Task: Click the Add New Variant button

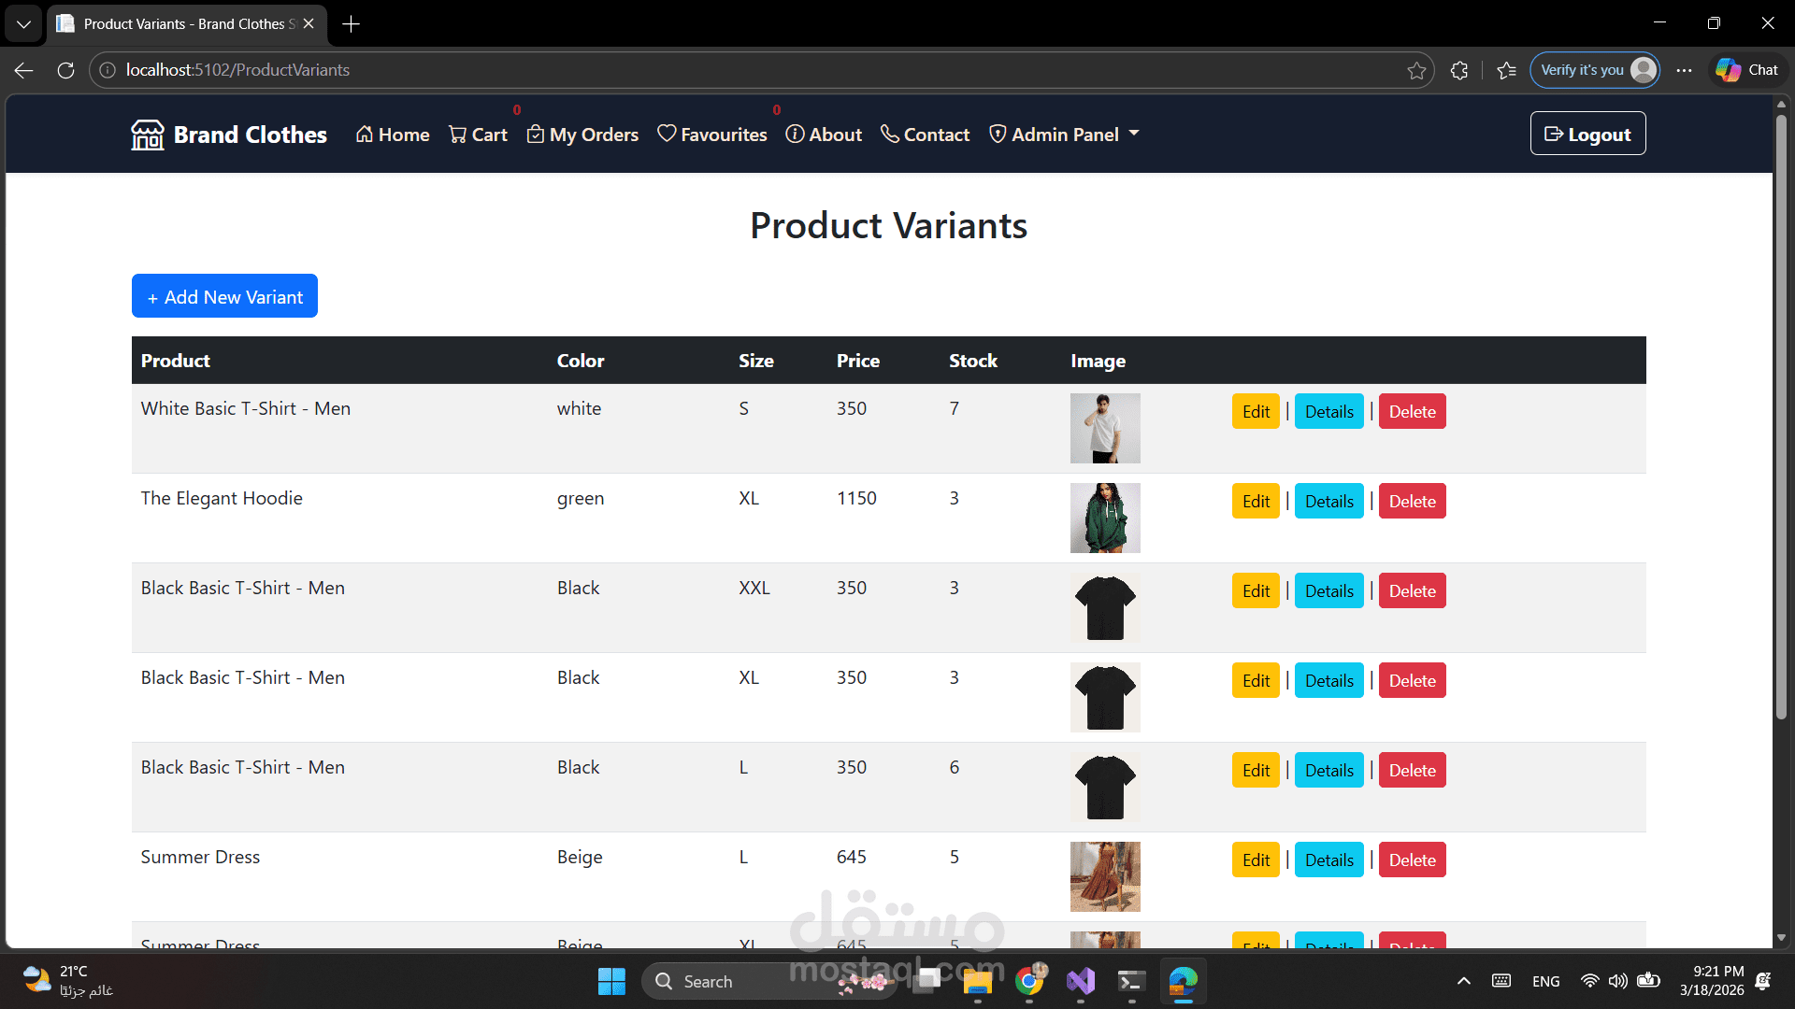Action: point(224,296)
